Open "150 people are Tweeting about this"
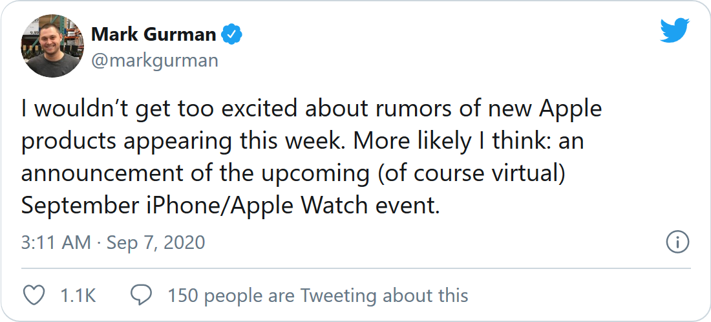Image resolution: width=711 pixels, height=322 pixels. pyautogui.click(x=317, y=295)
